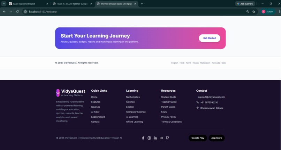Open the AI Learning link
This screenshot has height=150, width=281.
pos(132,117)
